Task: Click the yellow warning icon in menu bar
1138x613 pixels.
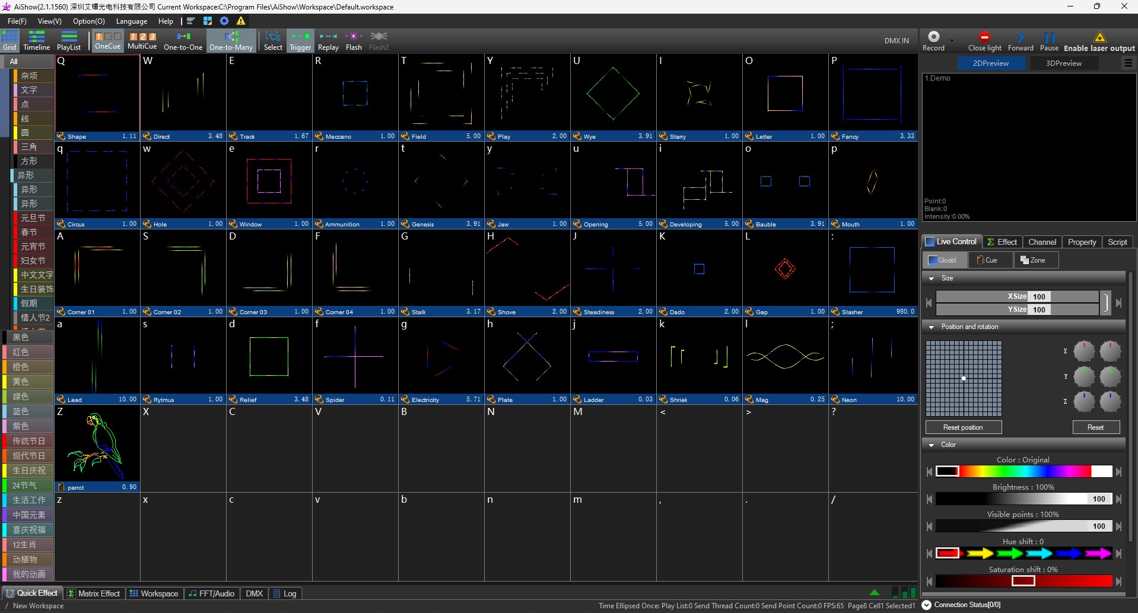Action: point(241,21)
